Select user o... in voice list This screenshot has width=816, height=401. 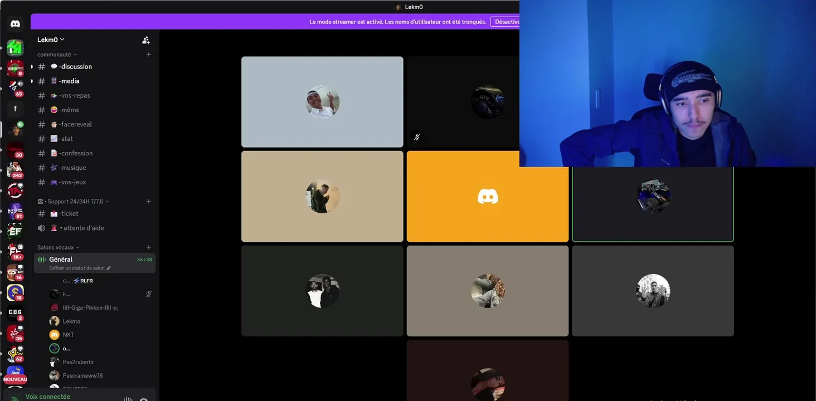102,349
